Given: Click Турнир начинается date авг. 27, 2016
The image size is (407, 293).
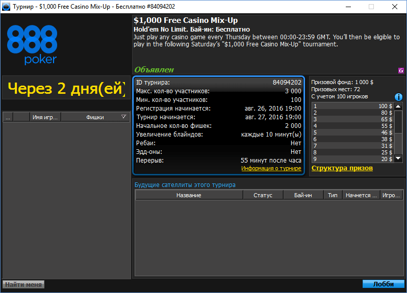Looking at the screenshot, I should click(273, 117).
